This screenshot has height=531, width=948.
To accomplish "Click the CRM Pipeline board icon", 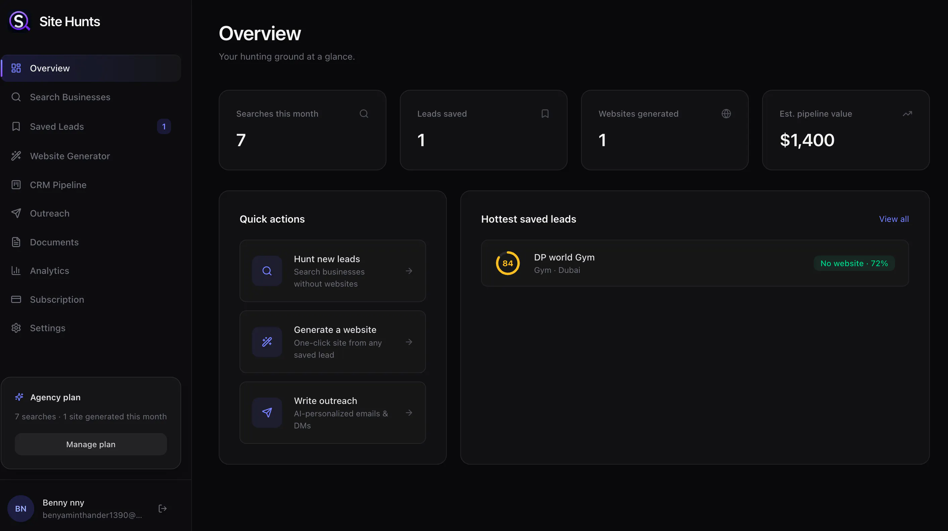I will click(x=16, y=185).
